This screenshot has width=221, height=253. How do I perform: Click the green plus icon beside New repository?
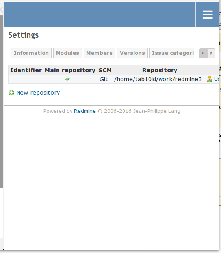11,93
